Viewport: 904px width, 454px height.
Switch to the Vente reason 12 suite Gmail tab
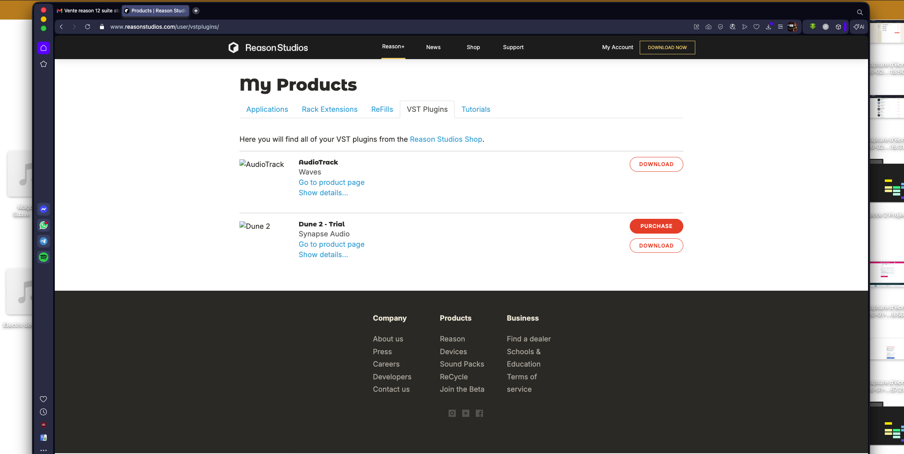(x=88, y=11)
